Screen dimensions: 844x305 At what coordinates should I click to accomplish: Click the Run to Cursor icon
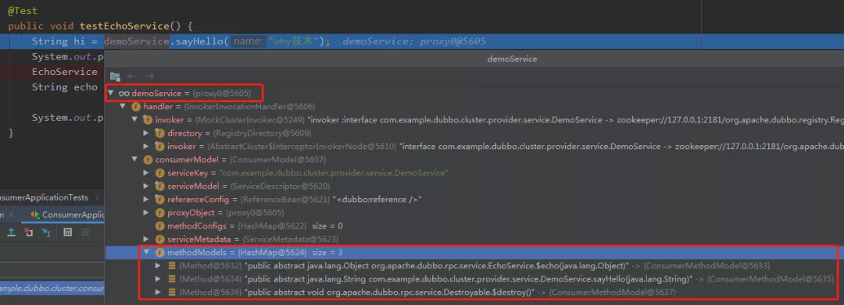pos(47,232)
